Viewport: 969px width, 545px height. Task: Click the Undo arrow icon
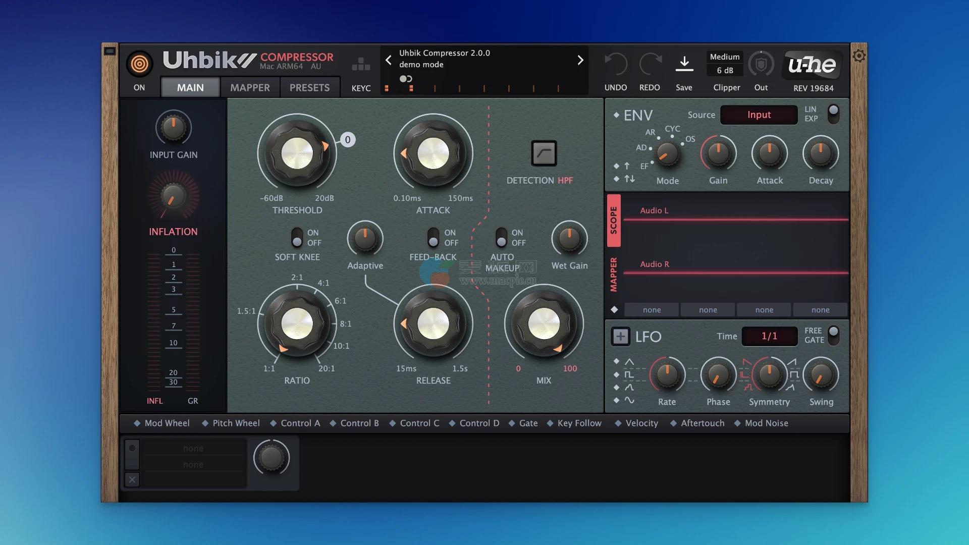pos(616,64)
